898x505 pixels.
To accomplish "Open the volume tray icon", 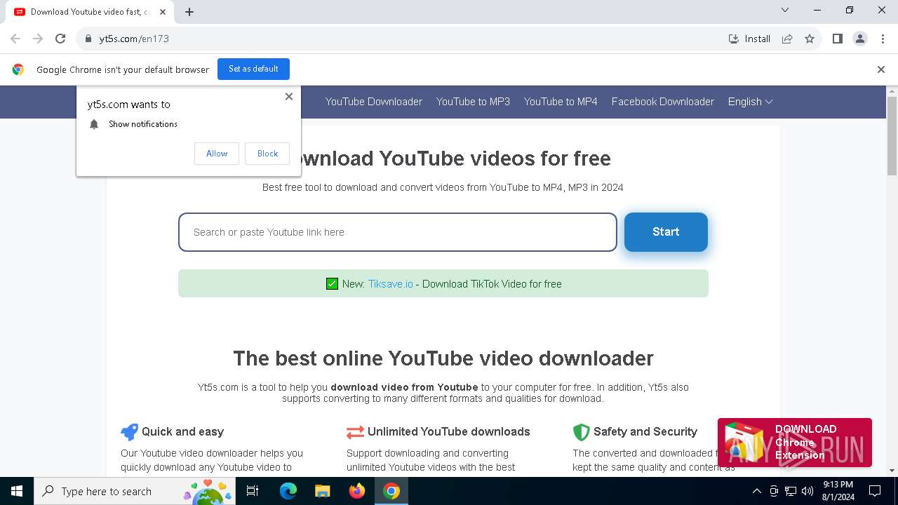I will click(807, 491).
